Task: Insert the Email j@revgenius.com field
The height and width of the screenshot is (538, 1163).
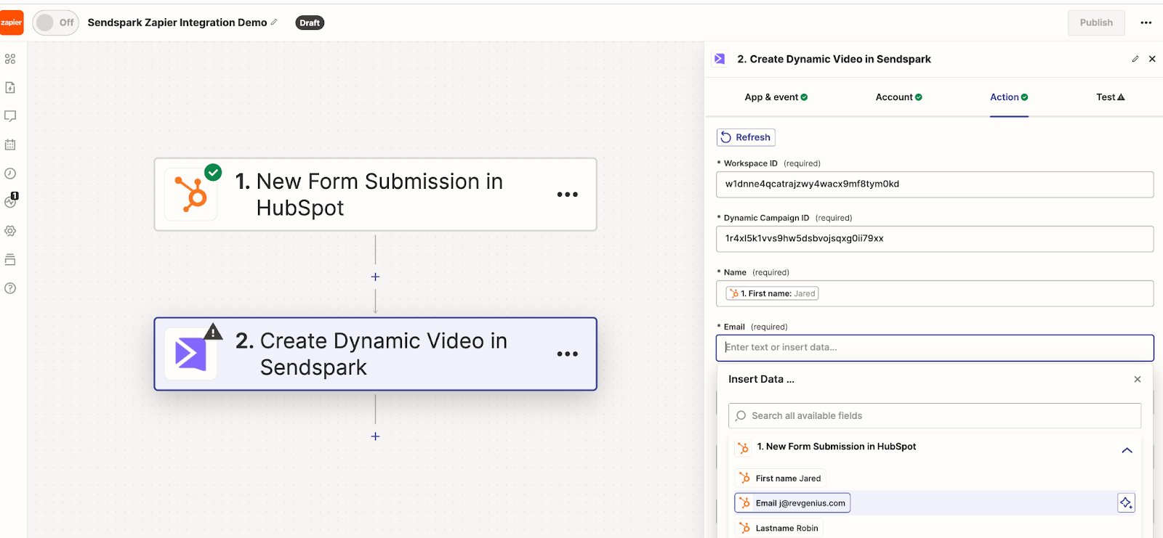Action: (793, 503)
